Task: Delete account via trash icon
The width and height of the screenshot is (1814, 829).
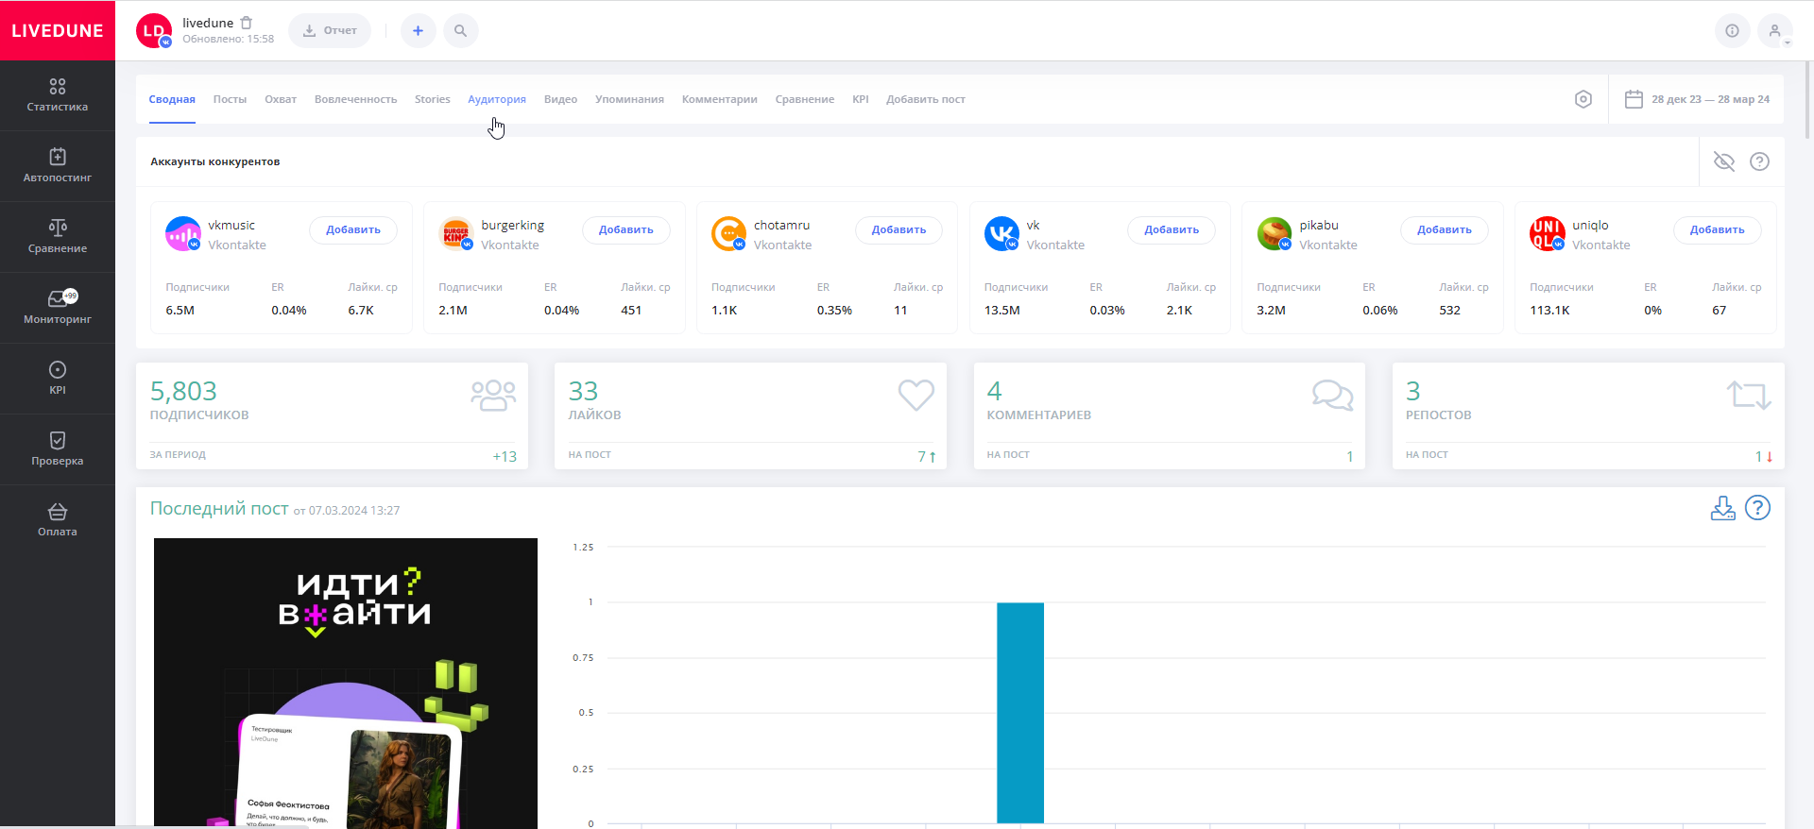Action: pos(247,23)
